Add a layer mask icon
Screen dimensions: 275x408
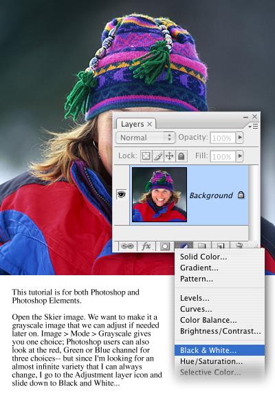pyautogui.click(x=165, y=246)
